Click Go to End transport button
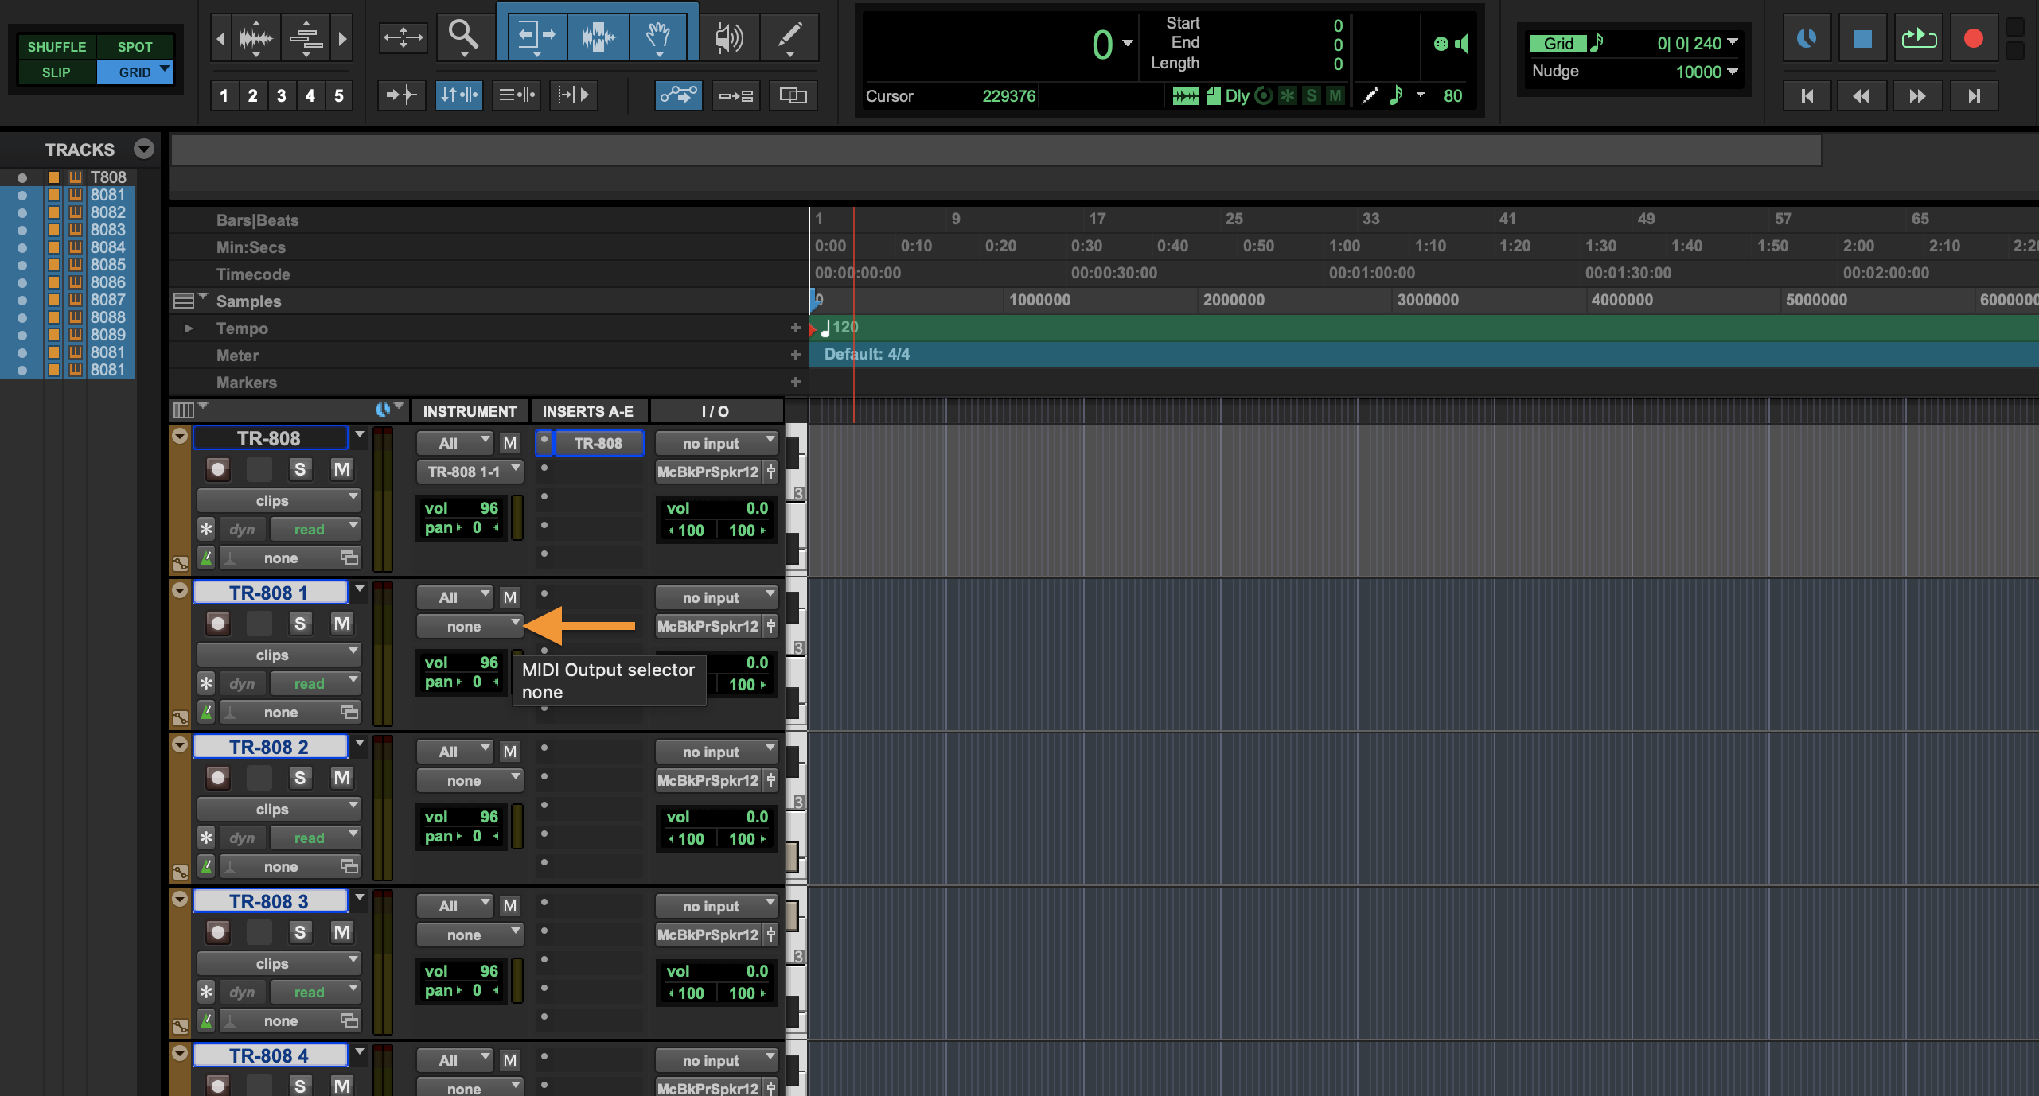 [x=1973, y=96]
